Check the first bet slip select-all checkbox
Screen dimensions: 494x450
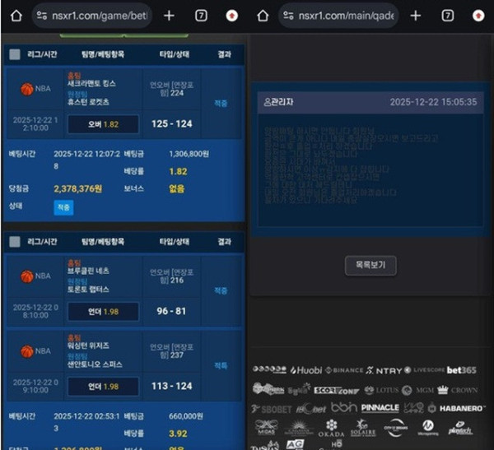[15, 54]
